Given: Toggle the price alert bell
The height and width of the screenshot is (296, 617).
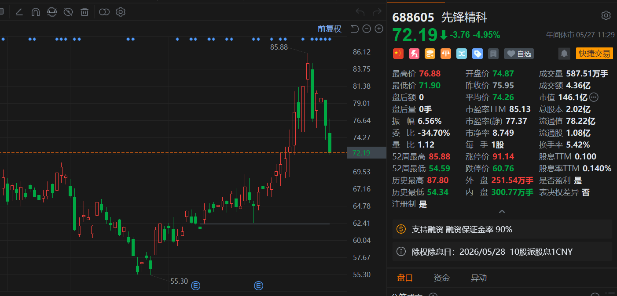Looking at the screenshot, I should tap(564, 54).
